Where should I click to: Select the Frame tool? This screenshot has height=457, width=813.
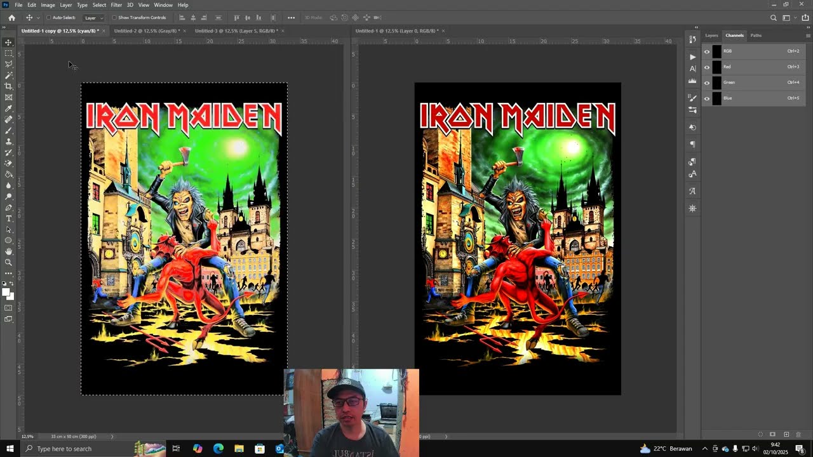click(8, 97)
